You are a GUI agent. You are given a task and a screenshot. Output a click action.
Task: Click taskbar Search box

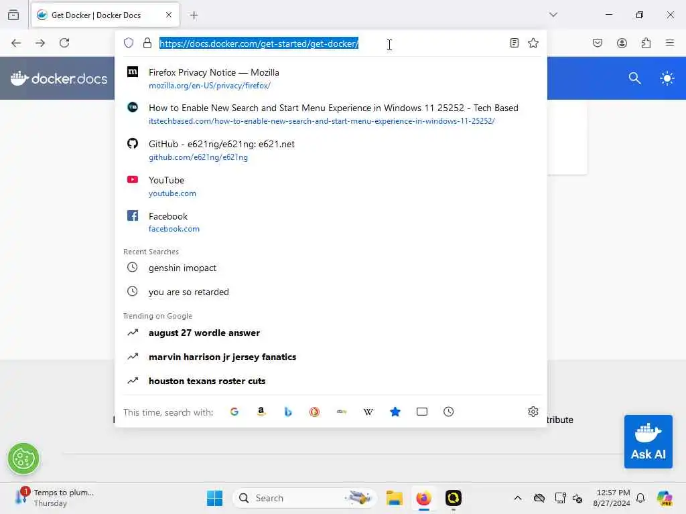pyautogui.click(x=305, y=498)
